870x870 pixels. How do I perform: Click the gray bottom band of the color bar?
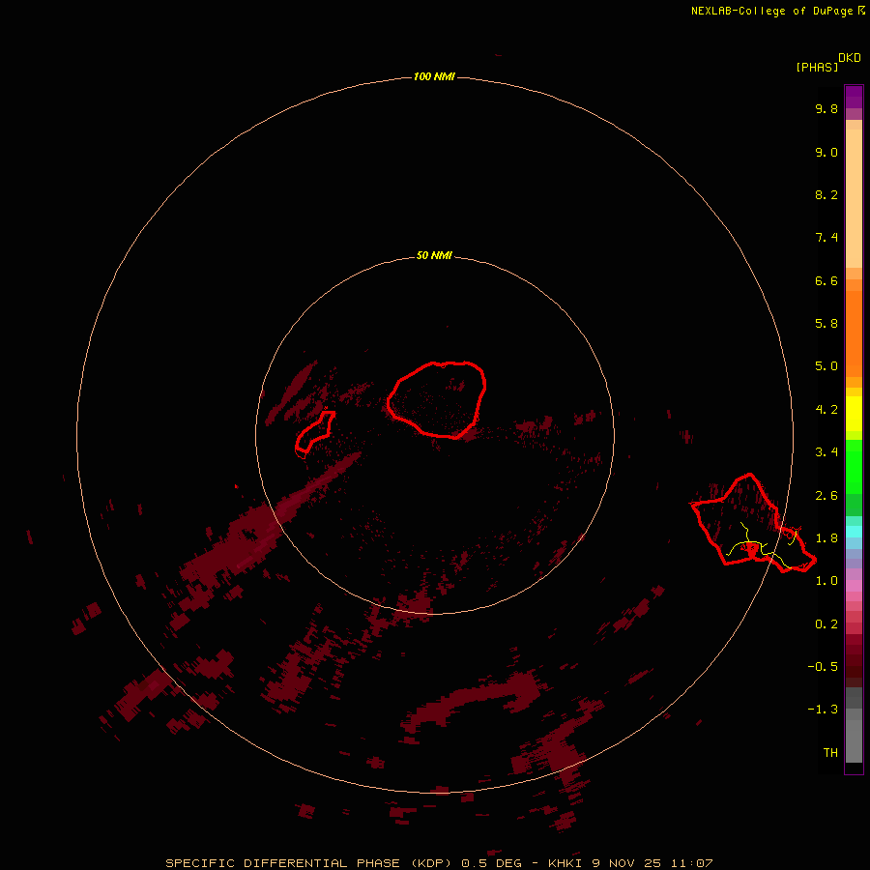pos(854,736)
